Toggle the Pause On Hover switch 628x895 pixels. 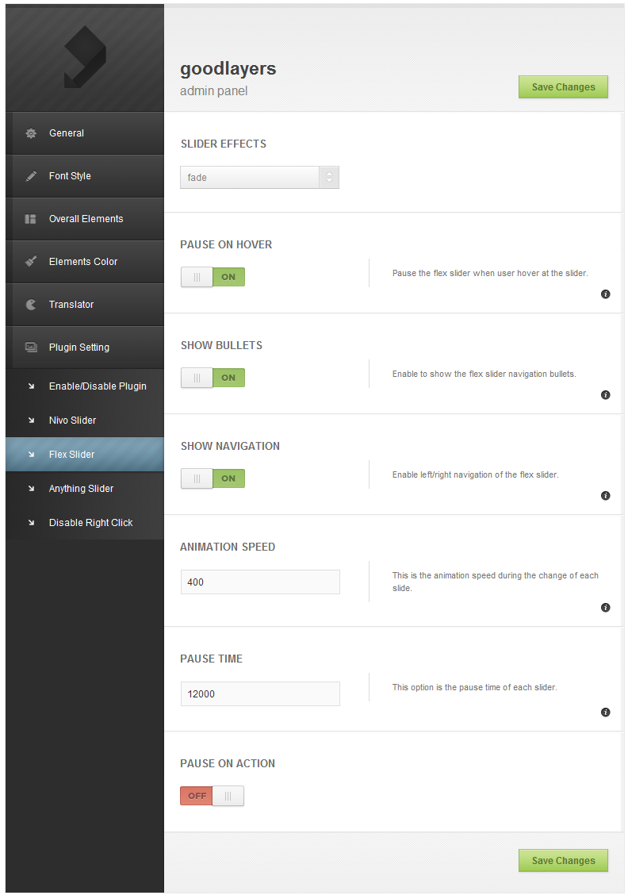click(213, 277)
